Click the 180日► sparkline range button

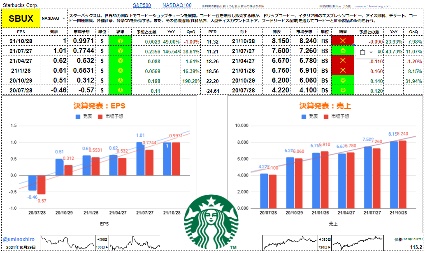pos(102,247)
